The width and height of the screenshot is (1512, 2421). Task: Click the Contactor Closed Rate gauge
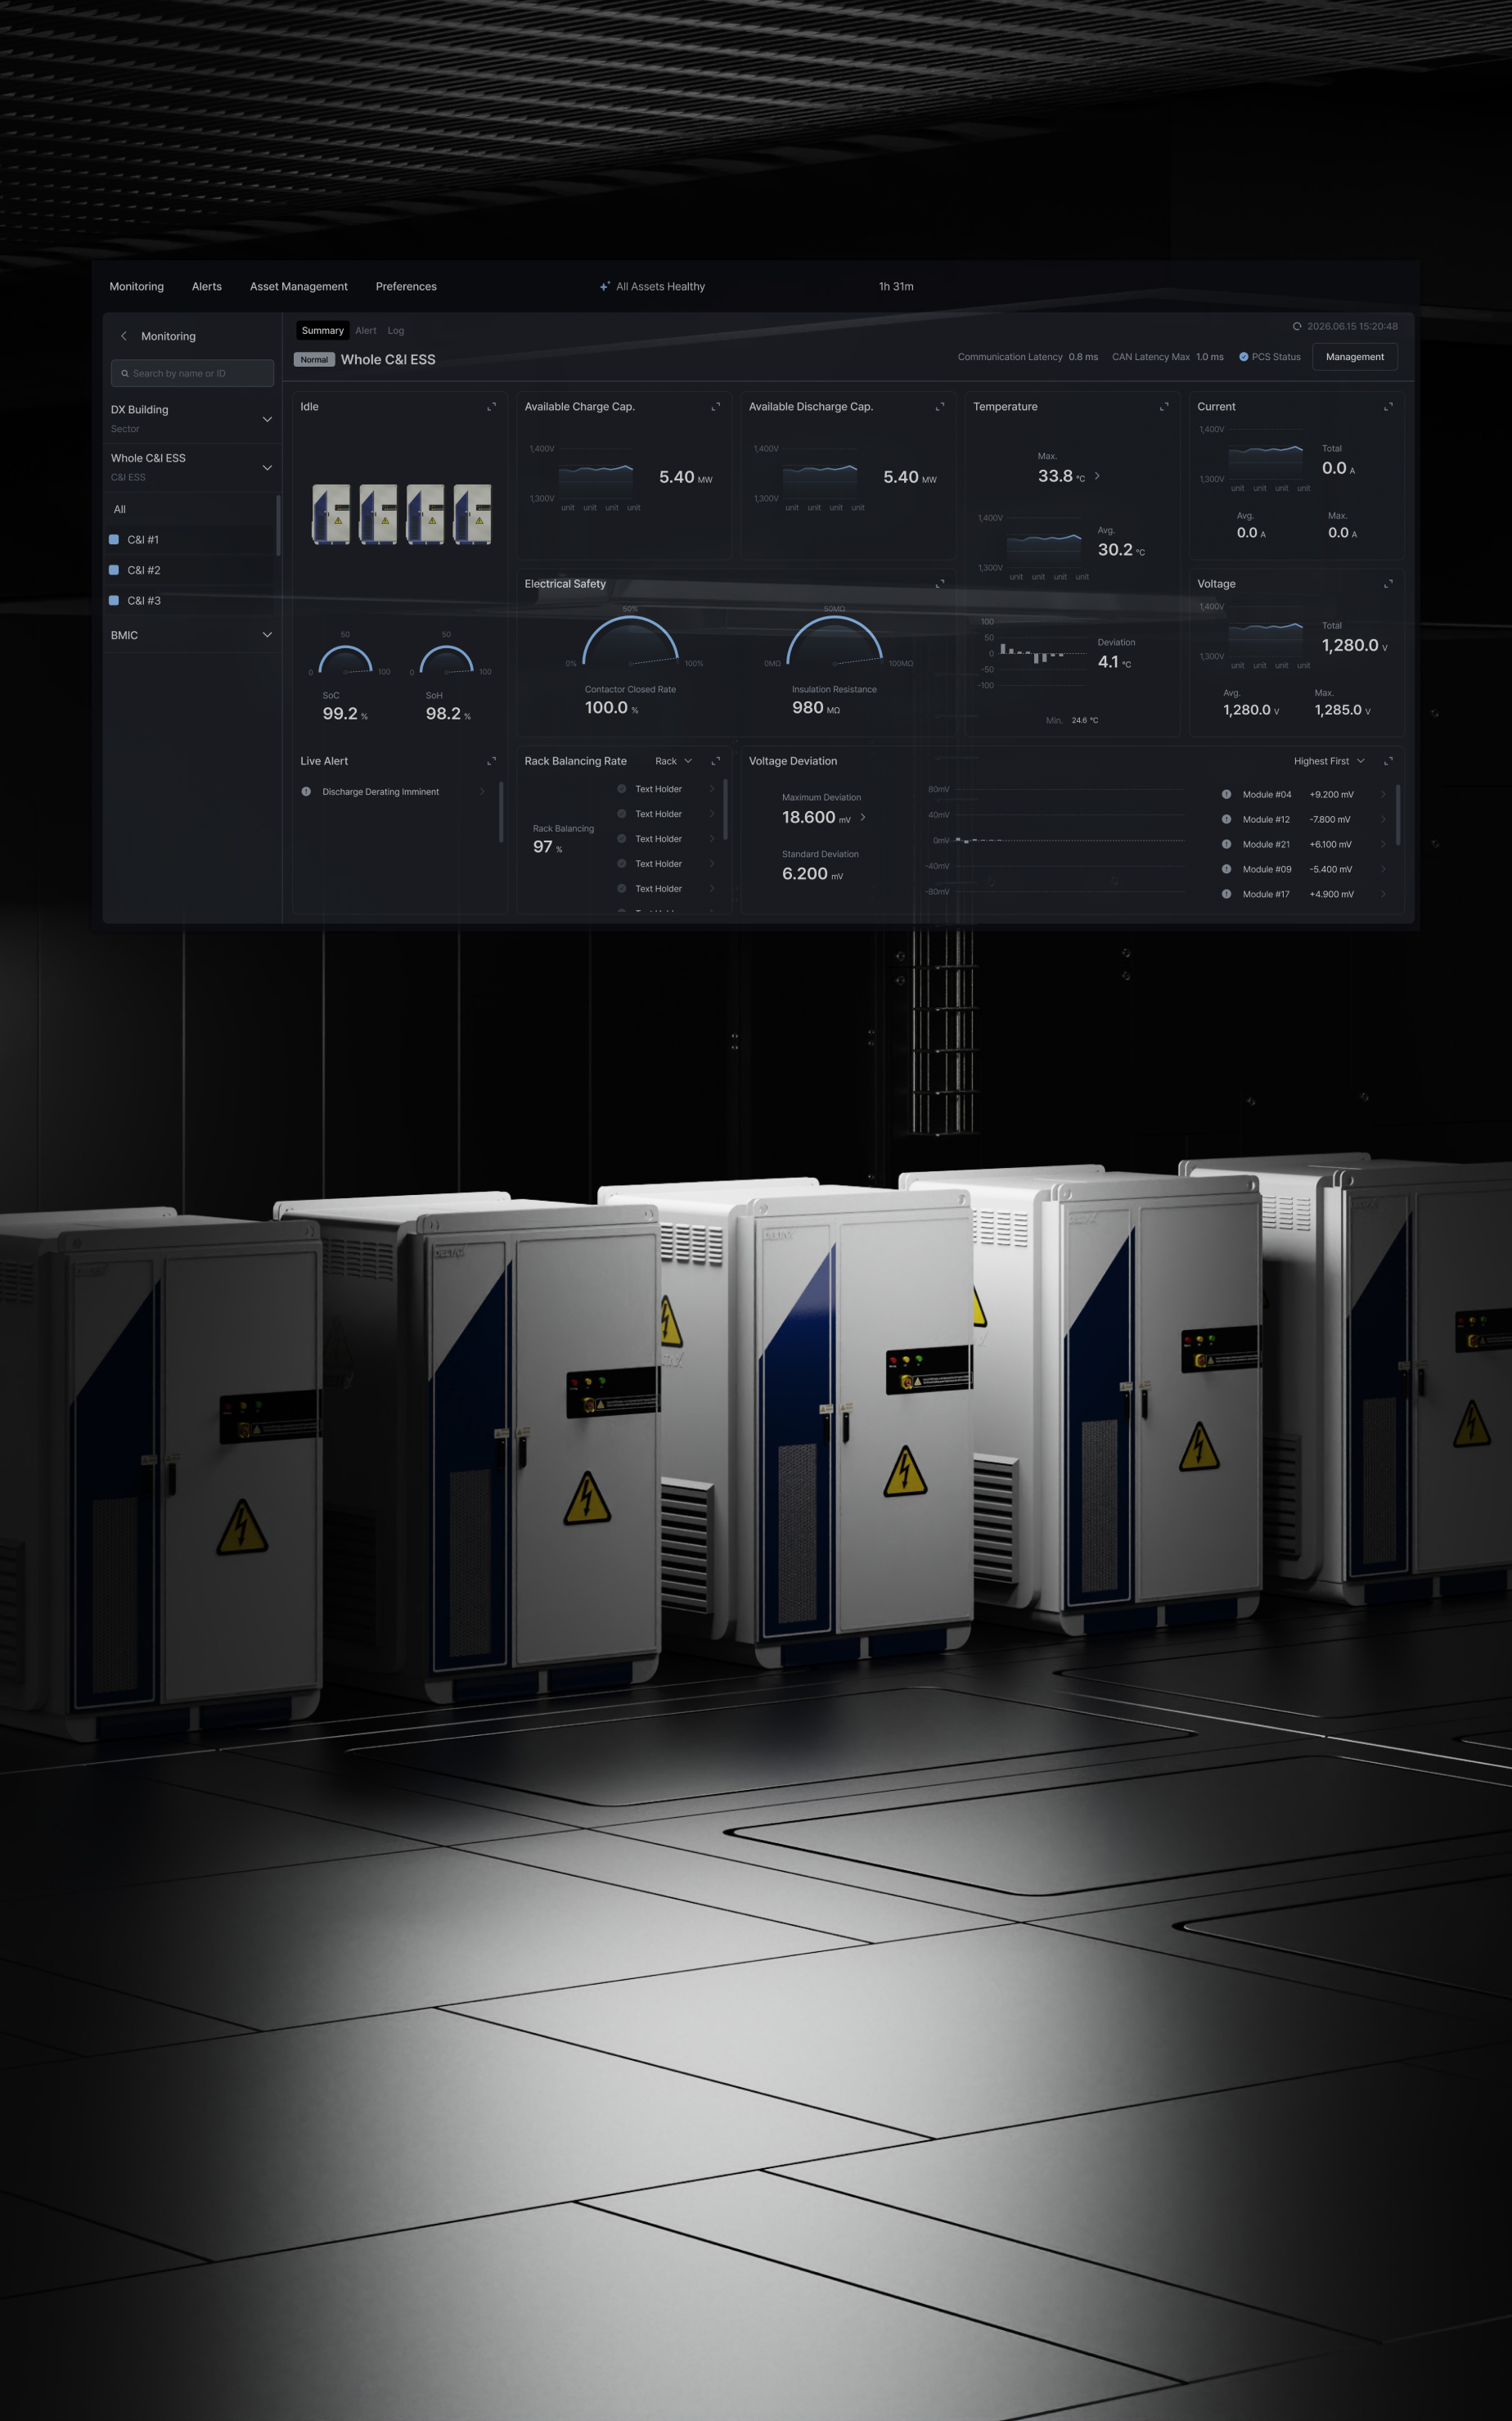tap(630, 640)
